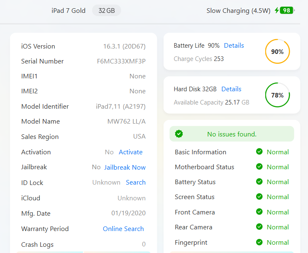Click the Crash Logs count 0
The width and height of the screenshot is (308, 253).
click(x=144, y=244)
